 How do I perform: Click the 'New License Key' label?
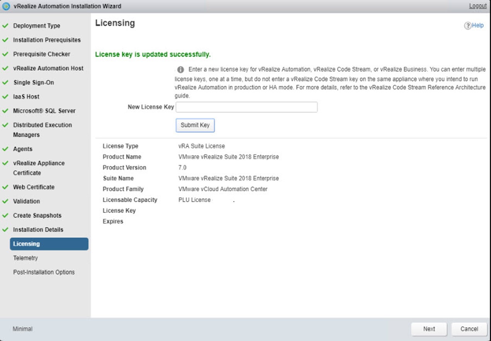point(151,107)
